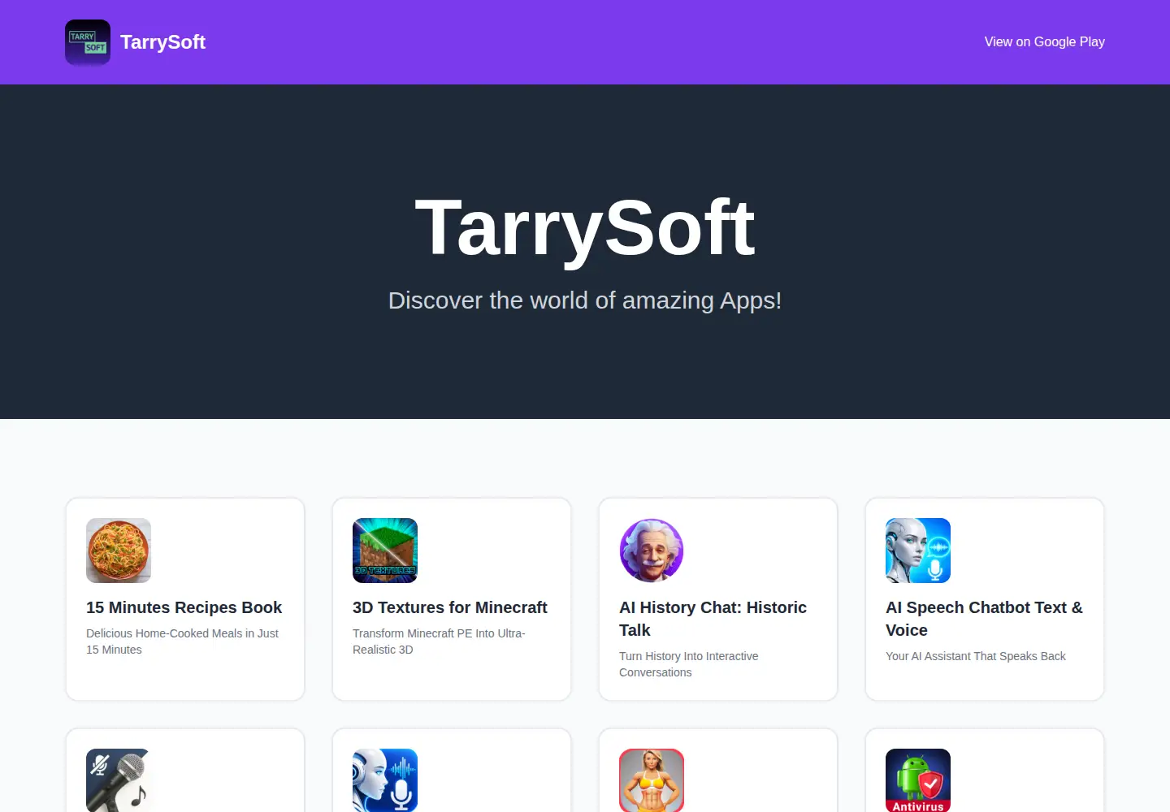Open the 3D Textures for Minecraft icon

(385, 551)
